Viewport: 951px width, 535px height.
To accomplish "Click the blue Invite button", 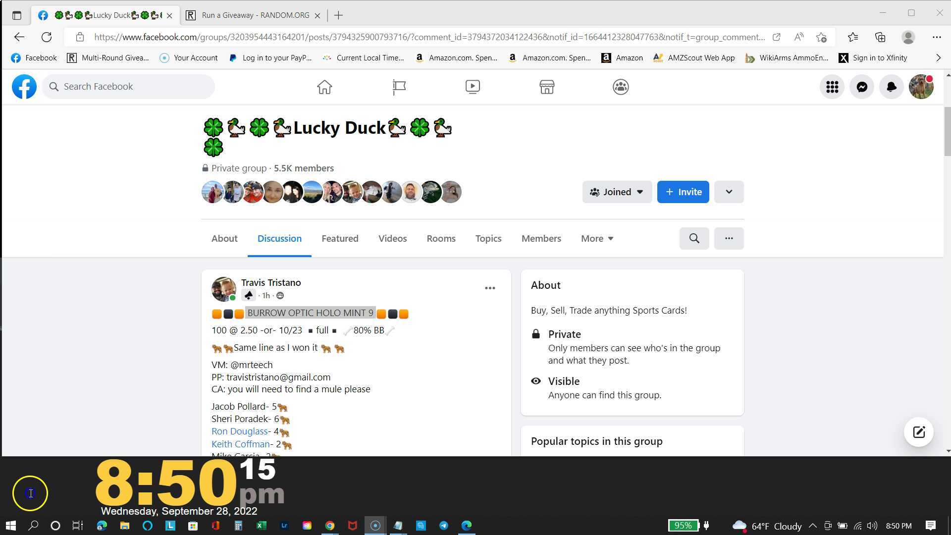I will coord(683,192).
